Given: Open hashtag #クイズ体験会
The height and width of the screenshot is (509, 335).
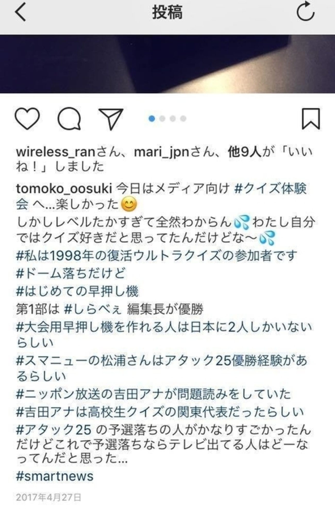Looking at the screenshot, I should pos(162,196).
